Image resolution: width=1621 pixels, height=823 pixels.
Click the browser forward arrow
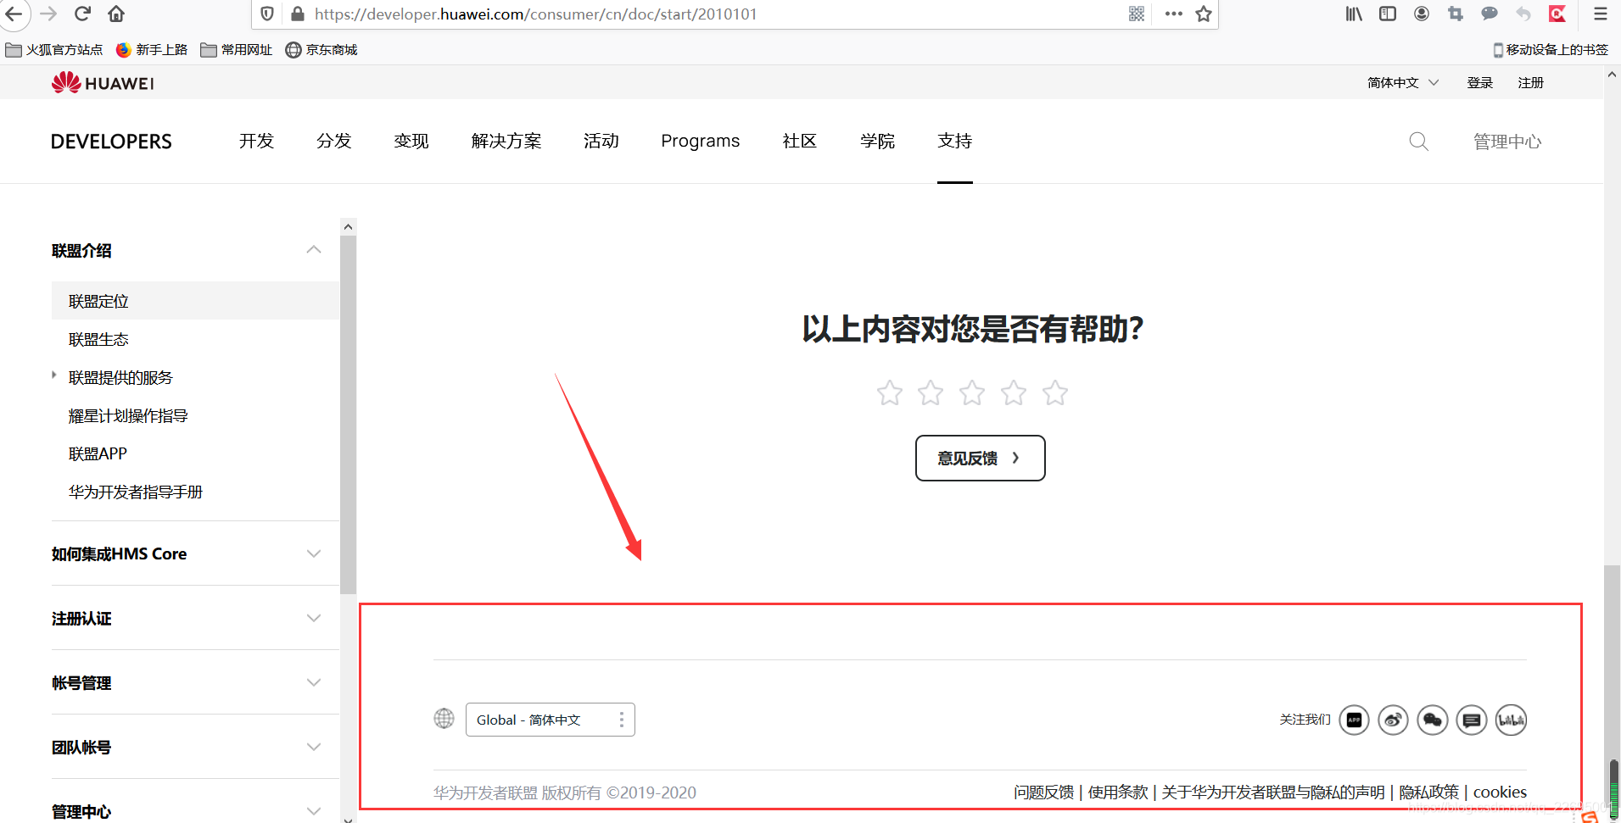click(48, 14)
